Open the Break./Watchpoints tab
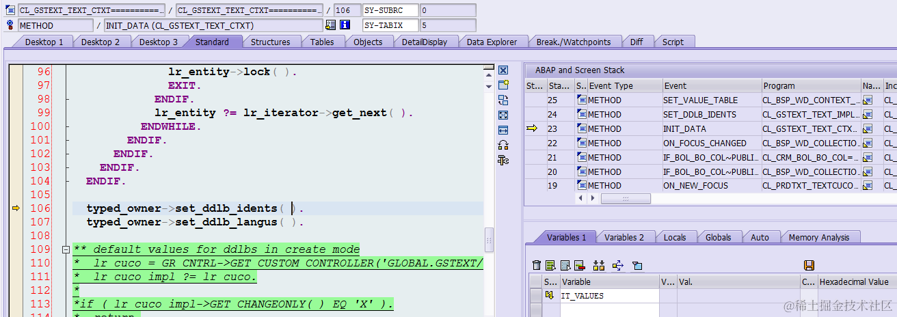The width and height of the screenshot is (897, 317). [x=573, y=42]
